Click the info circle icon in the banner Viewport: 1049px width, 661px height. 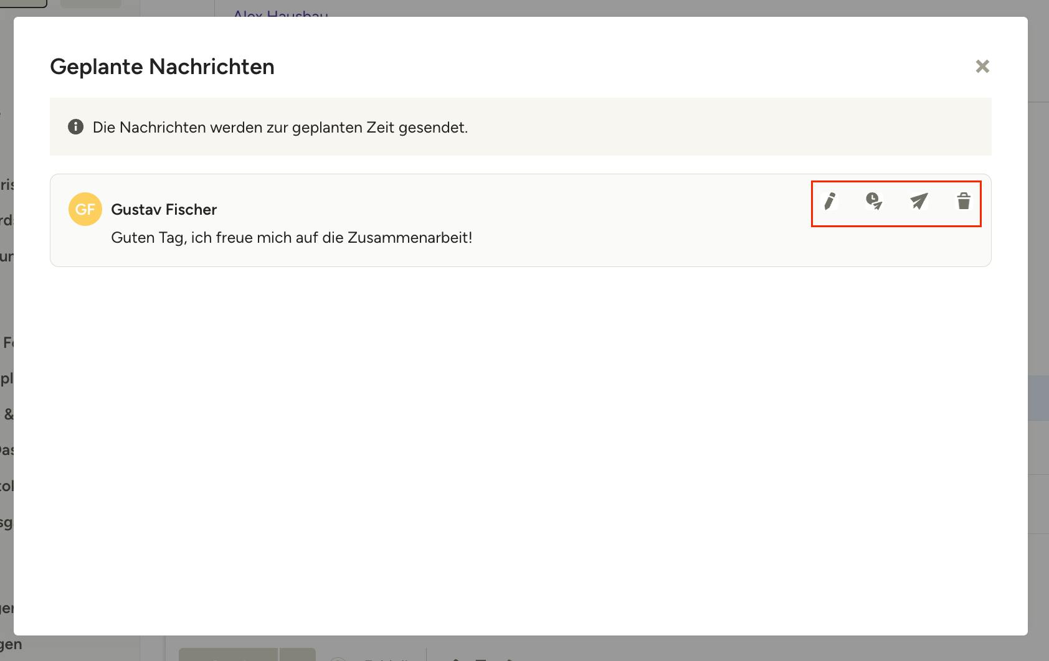[x=75, y=127]
